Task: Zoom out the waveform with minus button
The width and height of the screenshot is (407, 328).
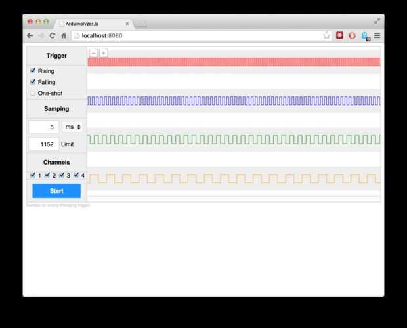Action: pyautogui.click(x=93, y=53)
